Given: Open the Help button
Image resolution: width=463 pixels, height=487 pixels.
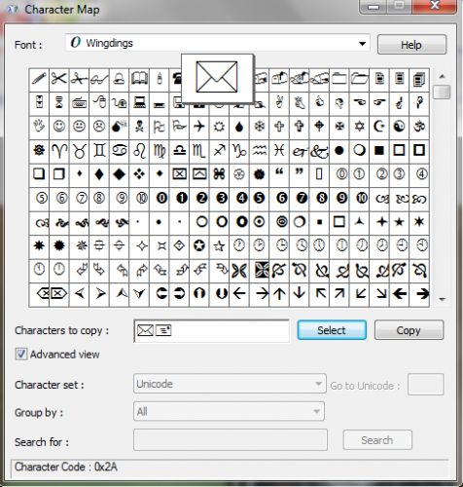Looking at the screenshot, I should 411,45.
